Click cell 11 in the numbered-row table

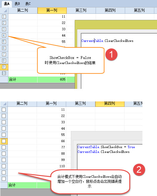point(52,17)
